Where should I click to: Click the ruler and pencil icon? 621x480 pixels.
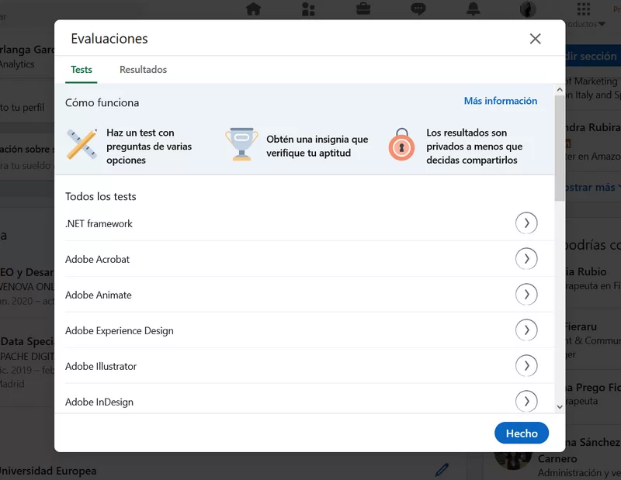click(x=82, y=144)
